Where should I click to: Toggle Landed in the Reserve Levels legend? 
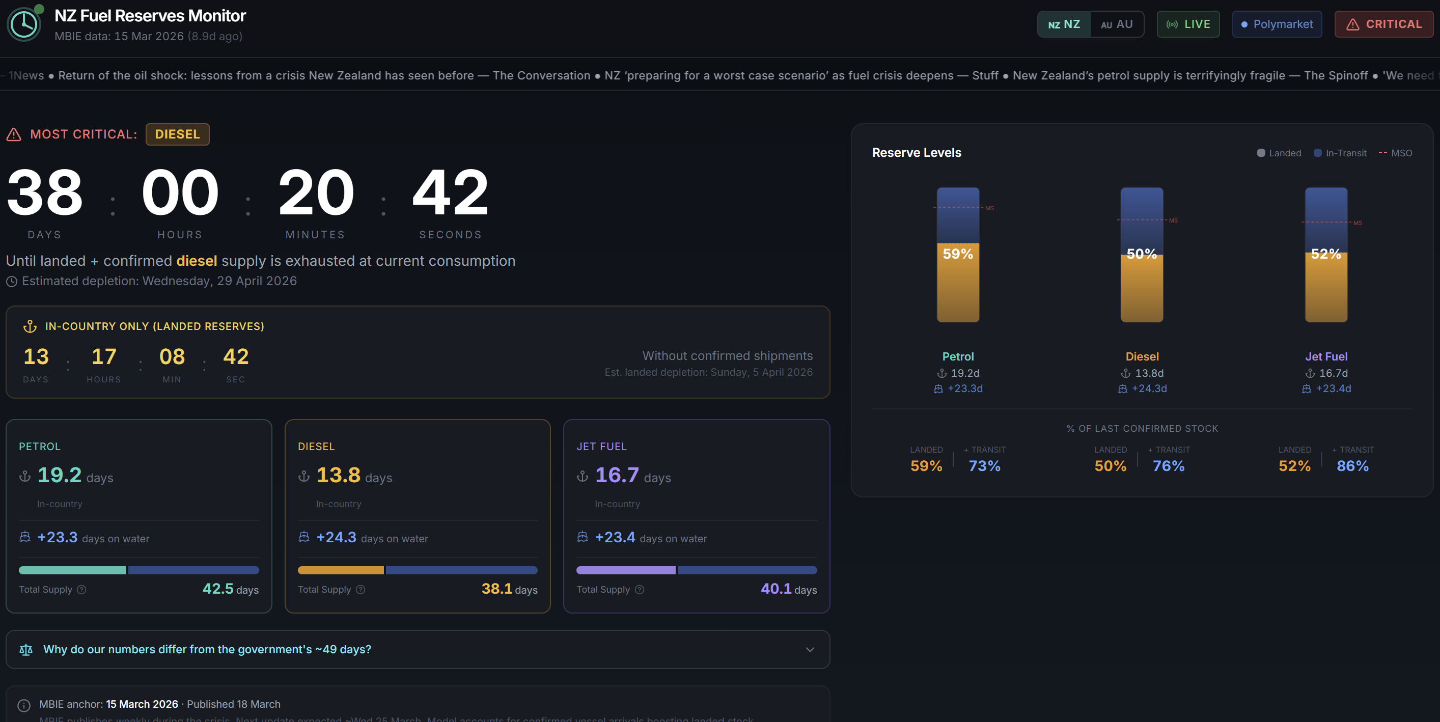[1279, 153]
